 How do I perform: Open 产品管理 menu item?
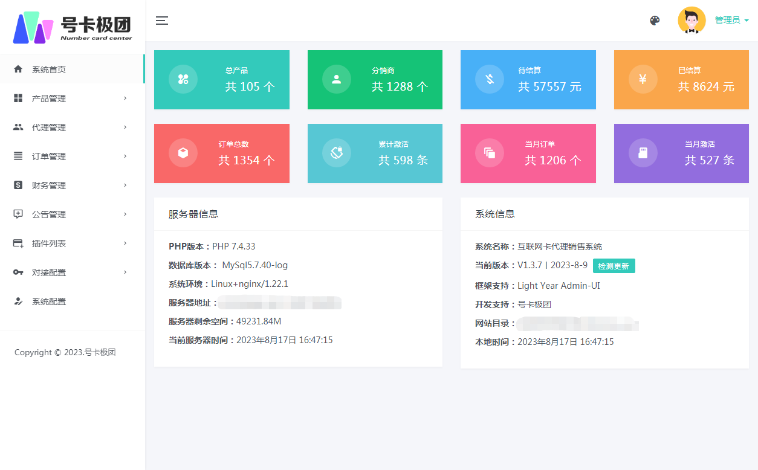tap(72, 98)
